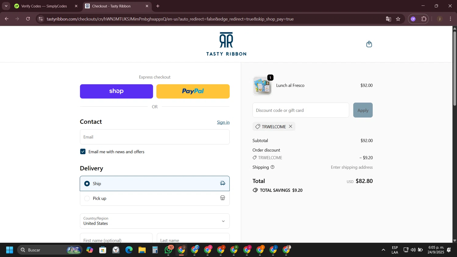Open the taskbar clock showing 6:05 p. m.
Viewport: 457px width, 257px height.
436,250
